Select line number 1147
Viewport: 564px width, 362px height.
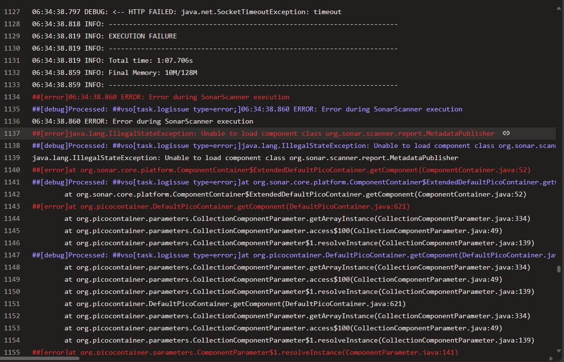[12, 255]
